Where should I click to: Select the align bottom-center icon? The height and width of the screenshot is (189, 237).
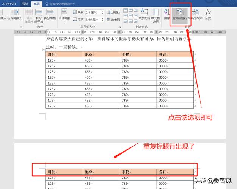pyautogui.click(x=131, y=21)
